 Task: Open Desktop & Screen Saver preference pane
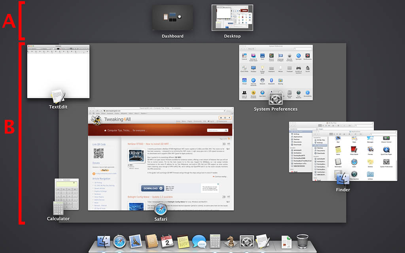point(254,57)
